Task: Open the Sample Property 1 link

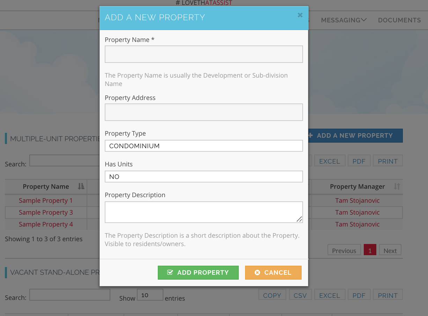Action: 46,201
